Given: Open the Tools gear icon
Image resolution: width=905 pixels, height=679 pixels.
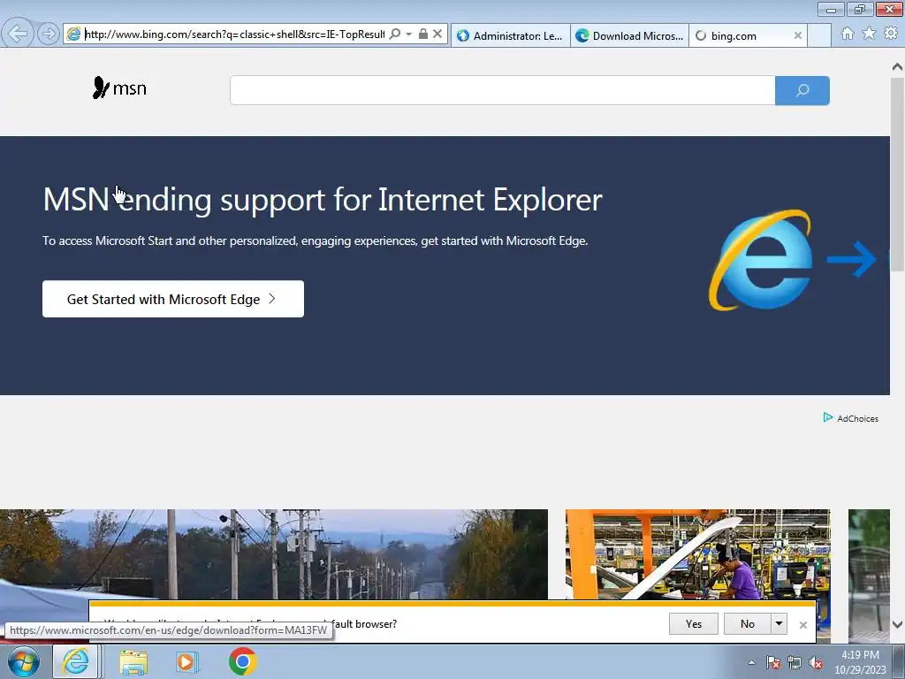Looking at the screenshot, I should pos(891,34).
